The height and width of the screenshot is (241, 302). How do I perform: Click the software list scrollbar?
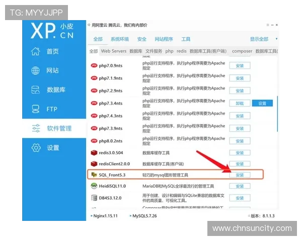click(277, 114)
